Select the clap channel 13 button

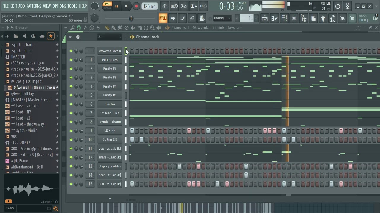click(110, 166)
